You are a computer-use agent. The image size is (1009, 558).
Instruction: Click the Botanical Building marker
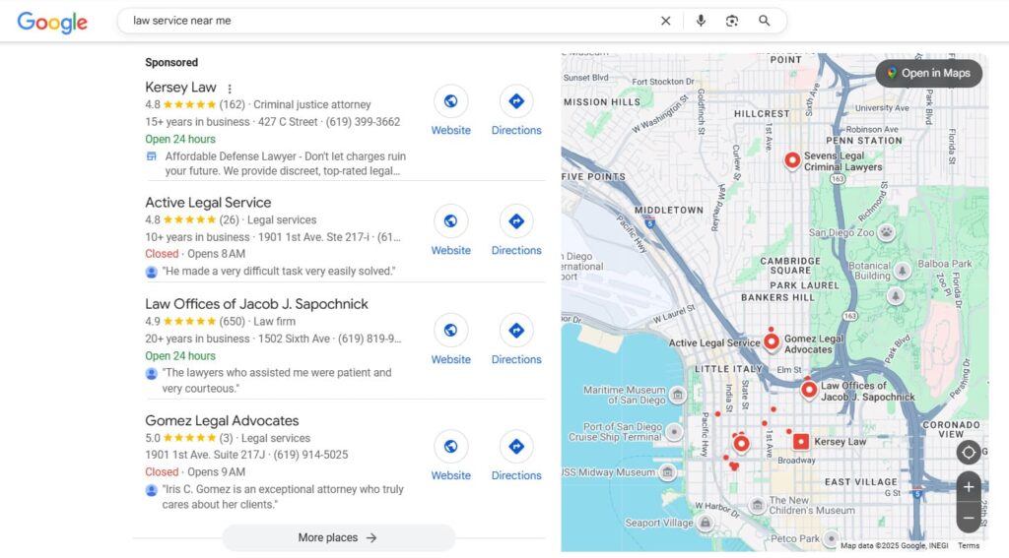[903, 271]
